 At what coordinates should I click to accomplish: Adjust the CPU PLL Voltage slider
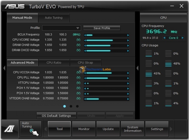tap(107, 78)
